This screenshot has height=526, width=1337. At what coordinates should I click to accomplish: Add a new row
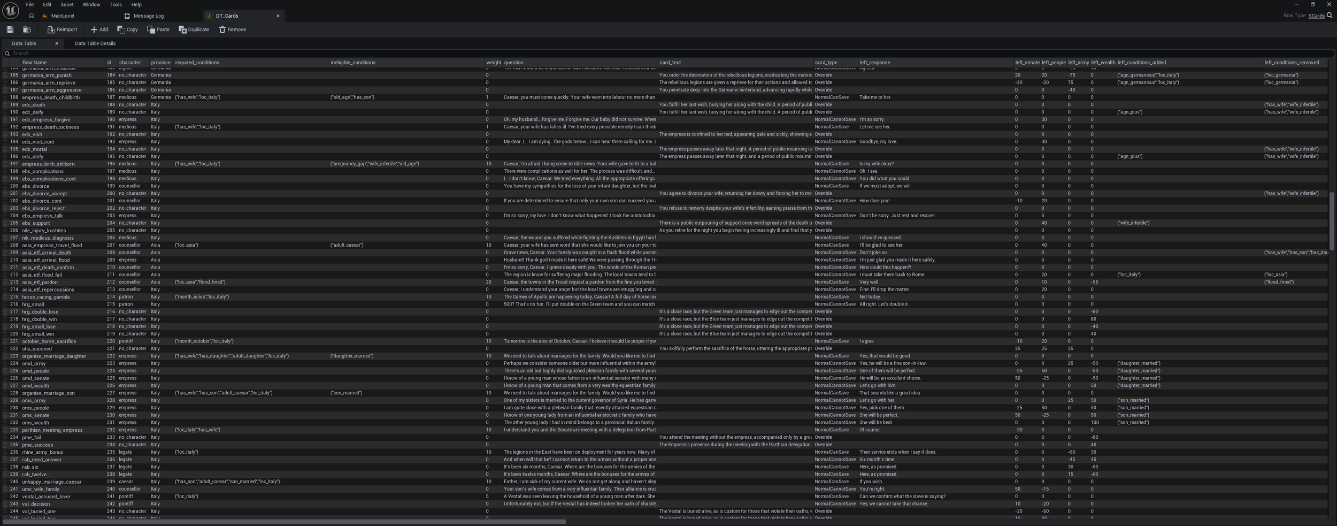tap(99, 29)
